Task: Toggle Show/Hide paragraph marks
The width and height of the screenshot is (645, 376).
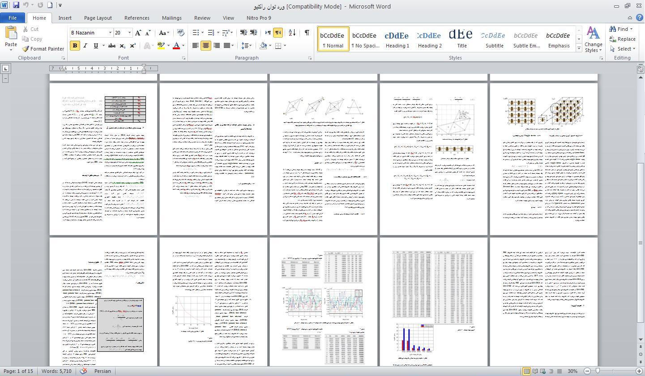Action: 307,33
